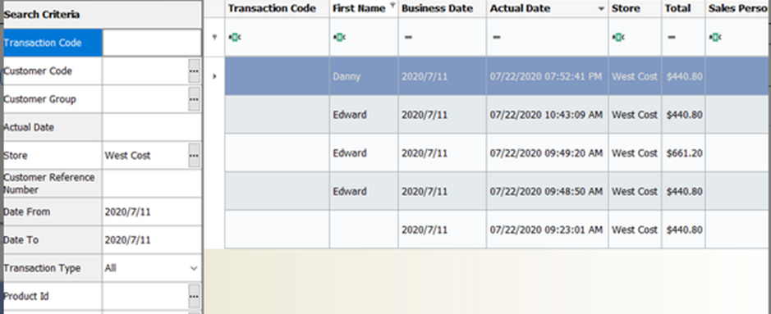The height and width of the screenshot is (314, 771).
Task: Expand the Danny row indicator arrow
Action: (214, 76)
